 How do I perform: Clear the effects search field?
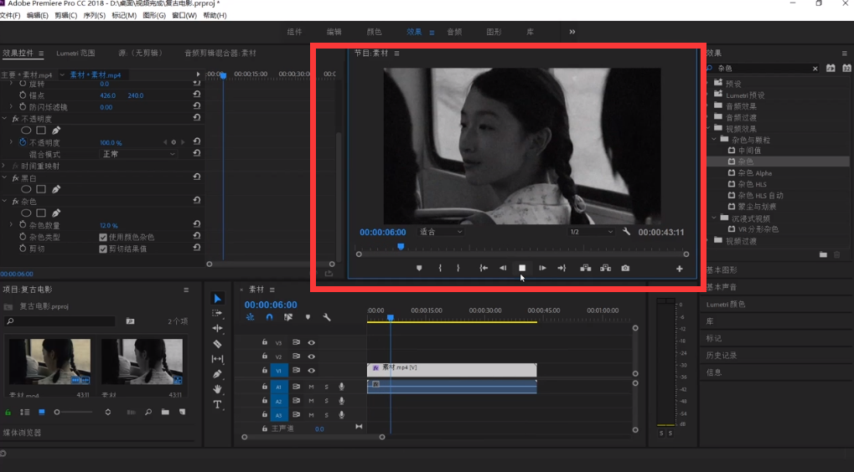point(815,69)
